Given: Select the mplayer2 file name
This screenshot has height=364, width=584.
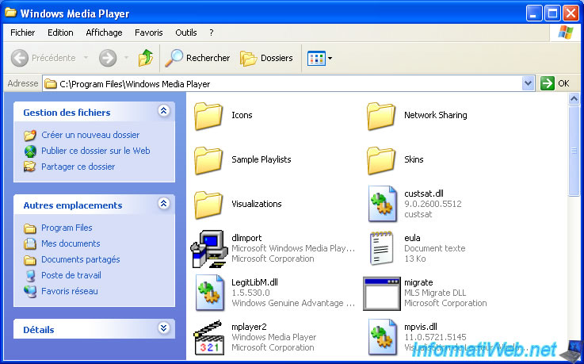Looking at the screenshot, I should click(x=249, y=327).
